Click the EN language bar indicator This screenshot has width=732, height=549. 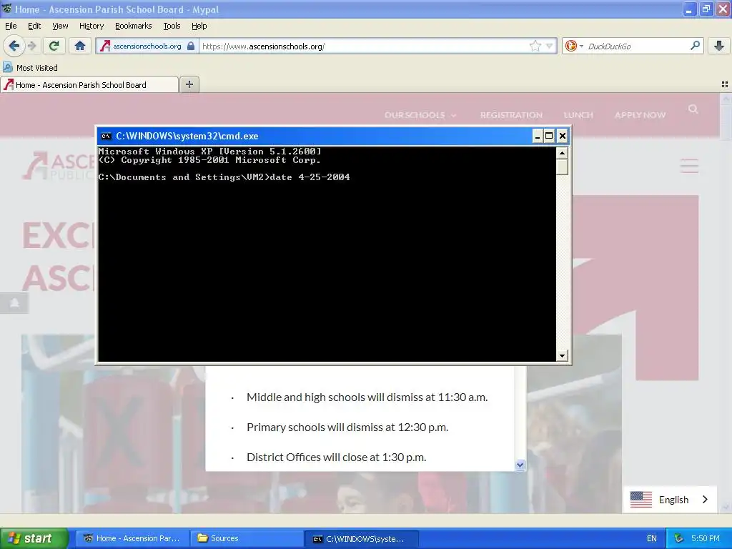coord(652,538)
